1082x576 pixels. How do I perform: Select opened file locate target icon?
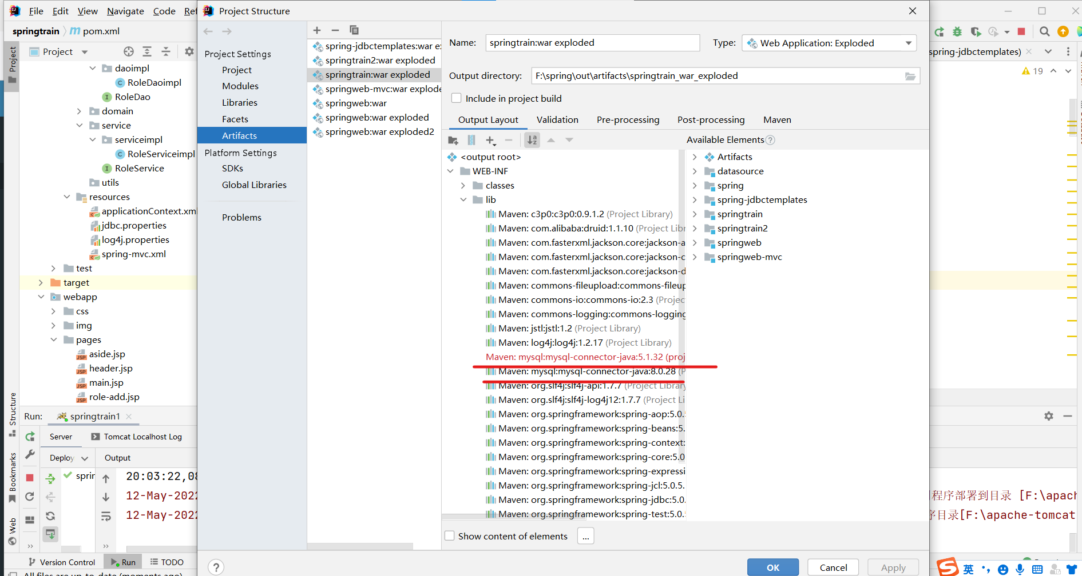click(x=129, y=51)
